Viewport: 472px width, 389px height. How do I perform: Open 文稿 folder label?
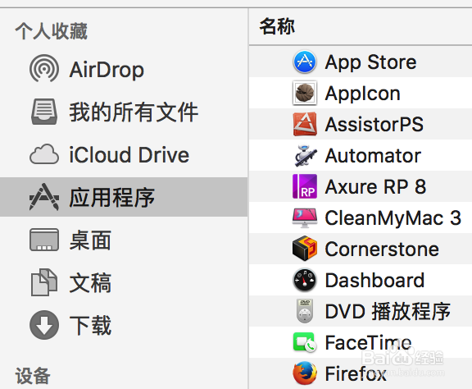[x=90, y=282]
